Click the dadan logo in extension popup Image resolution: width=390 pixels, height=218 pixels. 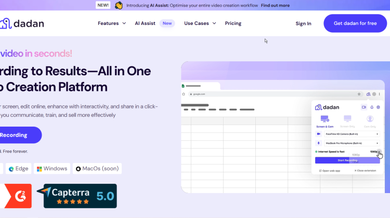click(x=327, y=107)
